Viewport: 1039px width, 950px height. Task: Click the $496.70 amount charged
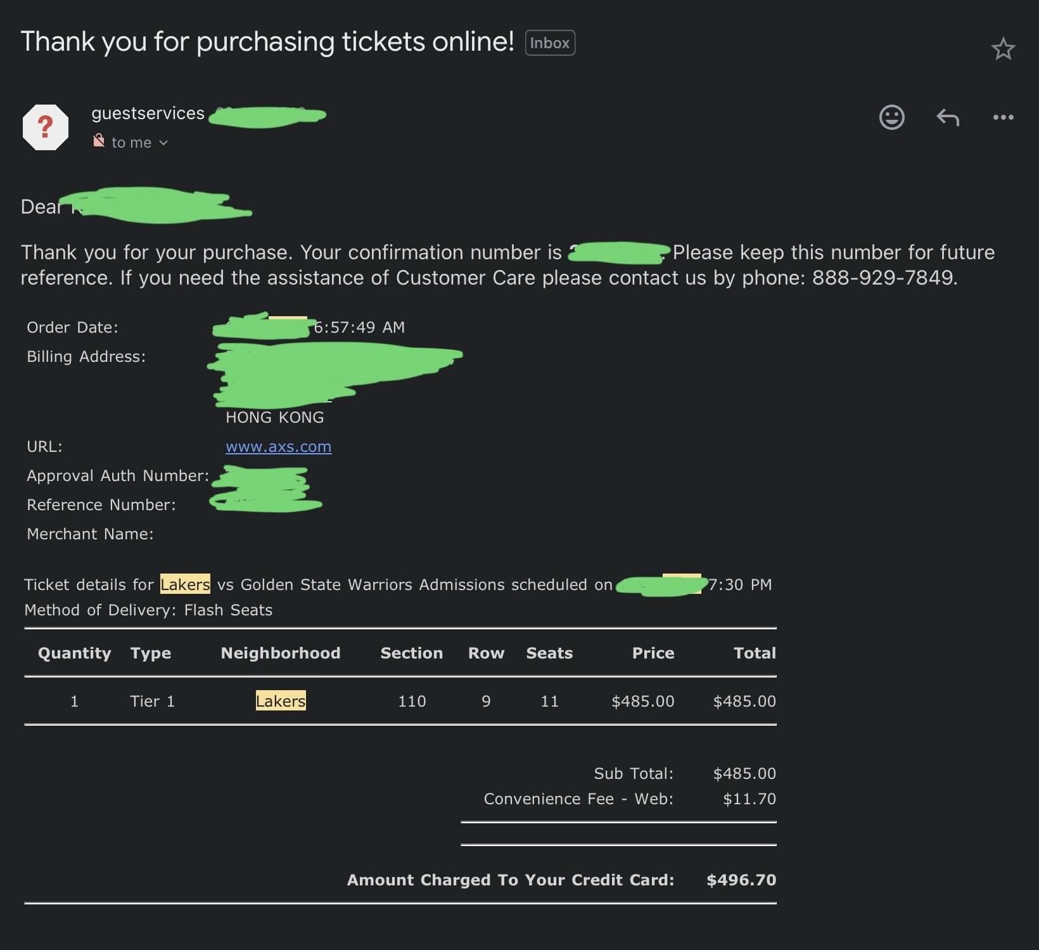pos(741,880)
